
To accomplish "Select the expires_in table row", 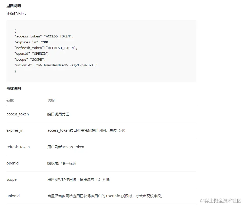I will (101, 130).
